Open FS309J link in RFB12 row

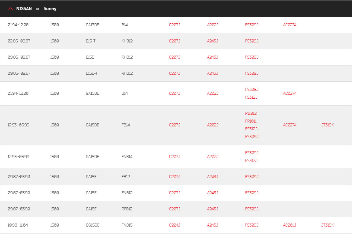pos(252,209)
